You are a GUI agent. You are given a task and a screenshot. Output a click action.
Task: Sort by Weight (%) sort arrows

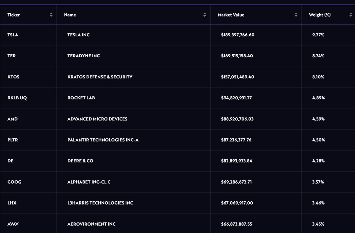pos(351,15)
